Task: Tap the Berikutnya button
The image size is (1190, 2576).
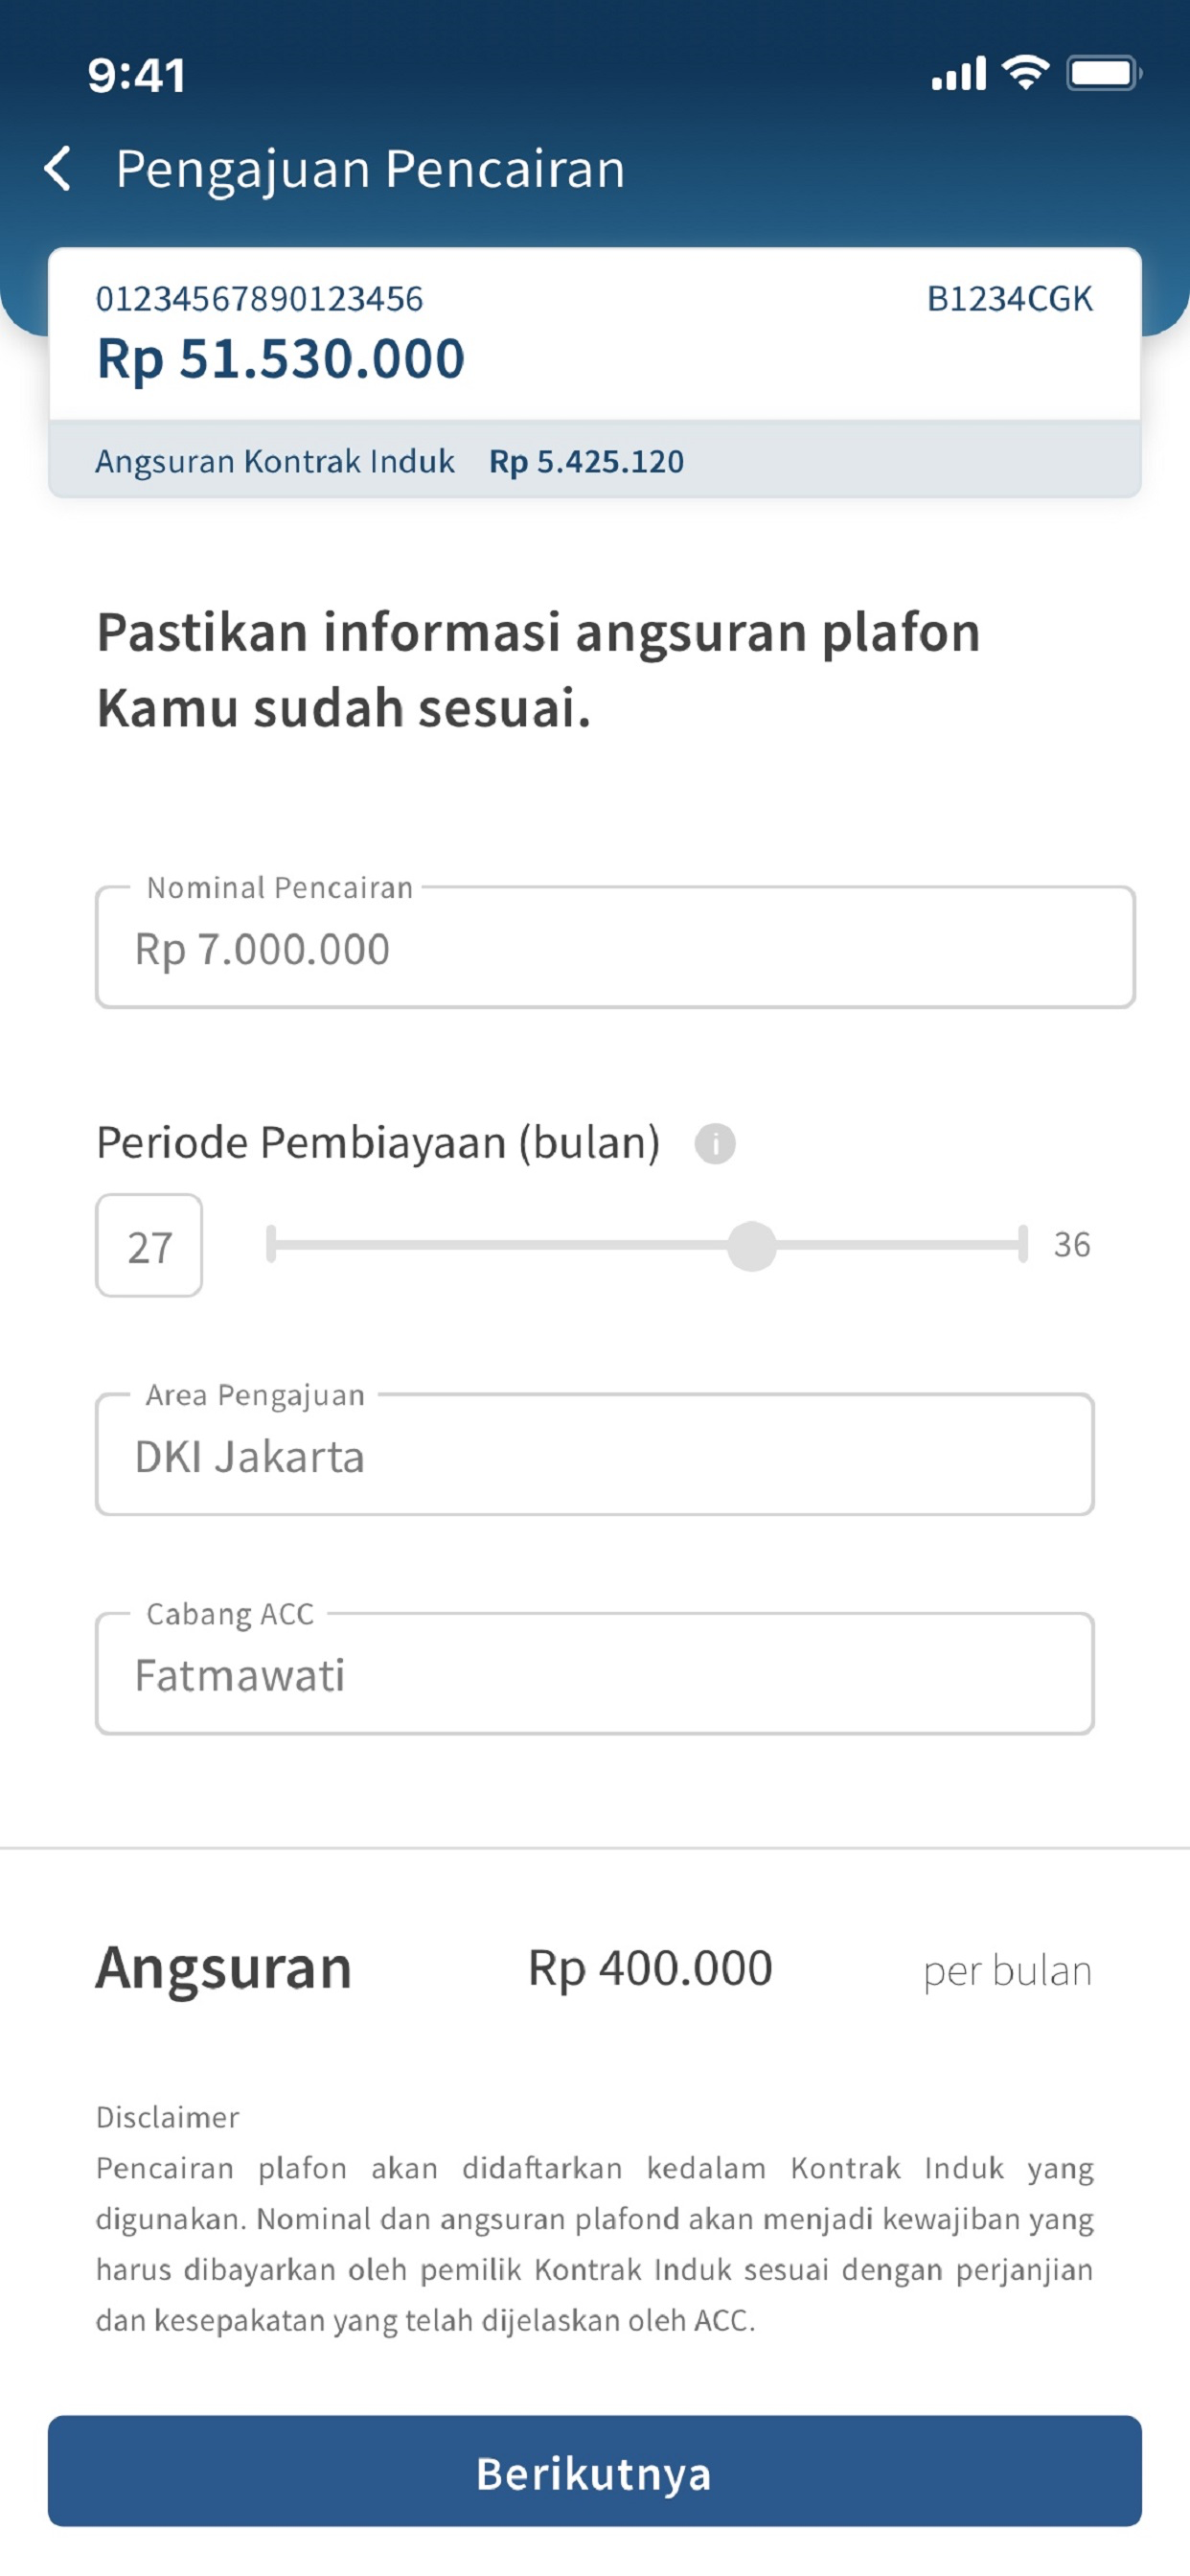Action: (594, 2474)
